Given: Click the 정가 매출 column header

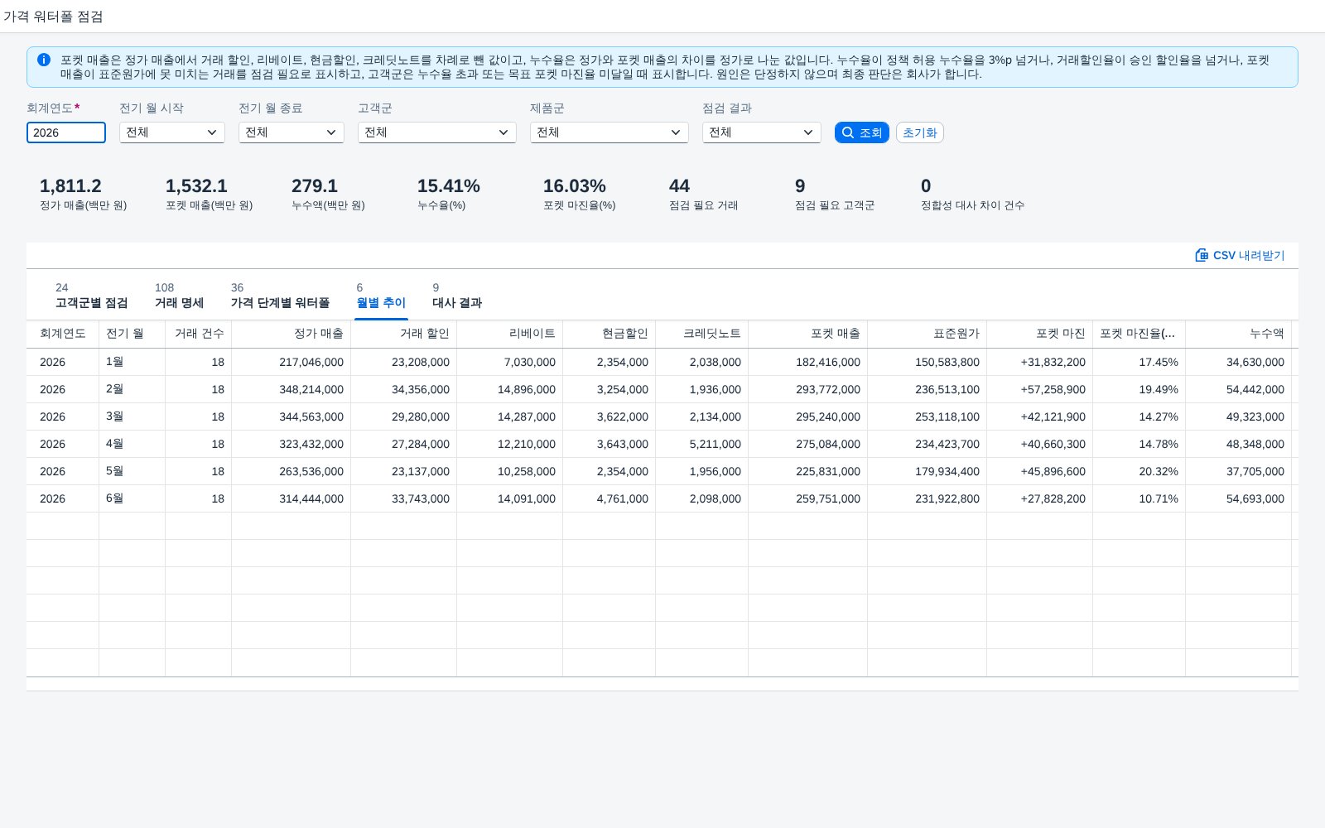Looking at the screenshot, I should coord(291,334).
